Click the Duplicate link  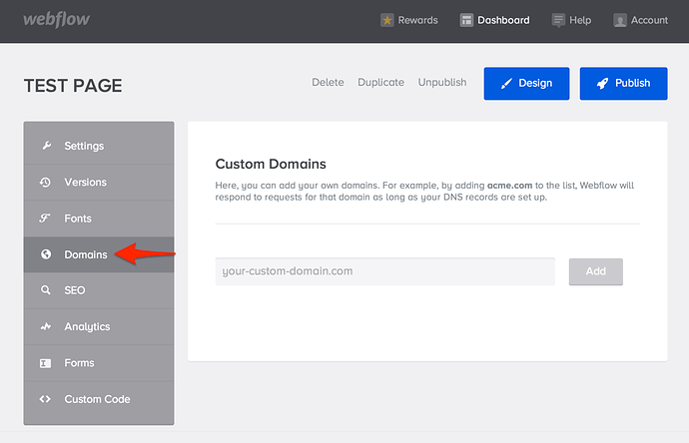pos(381,83)
